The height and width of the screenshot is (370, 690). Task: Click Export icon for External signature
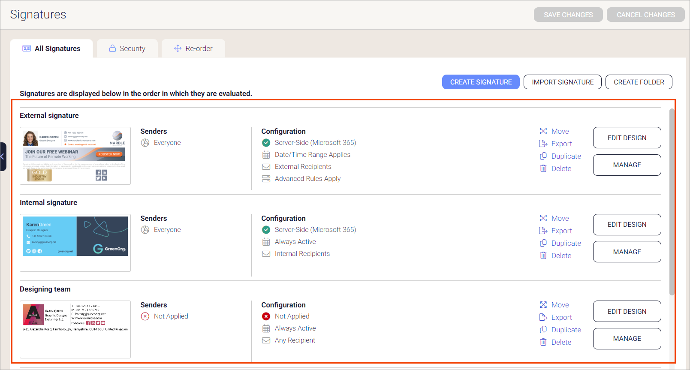point(543,144)
